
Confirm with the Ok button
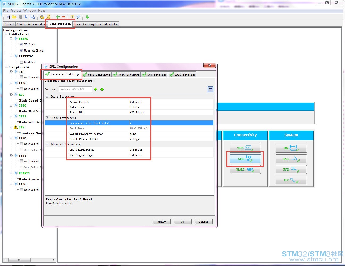[183, 222]
